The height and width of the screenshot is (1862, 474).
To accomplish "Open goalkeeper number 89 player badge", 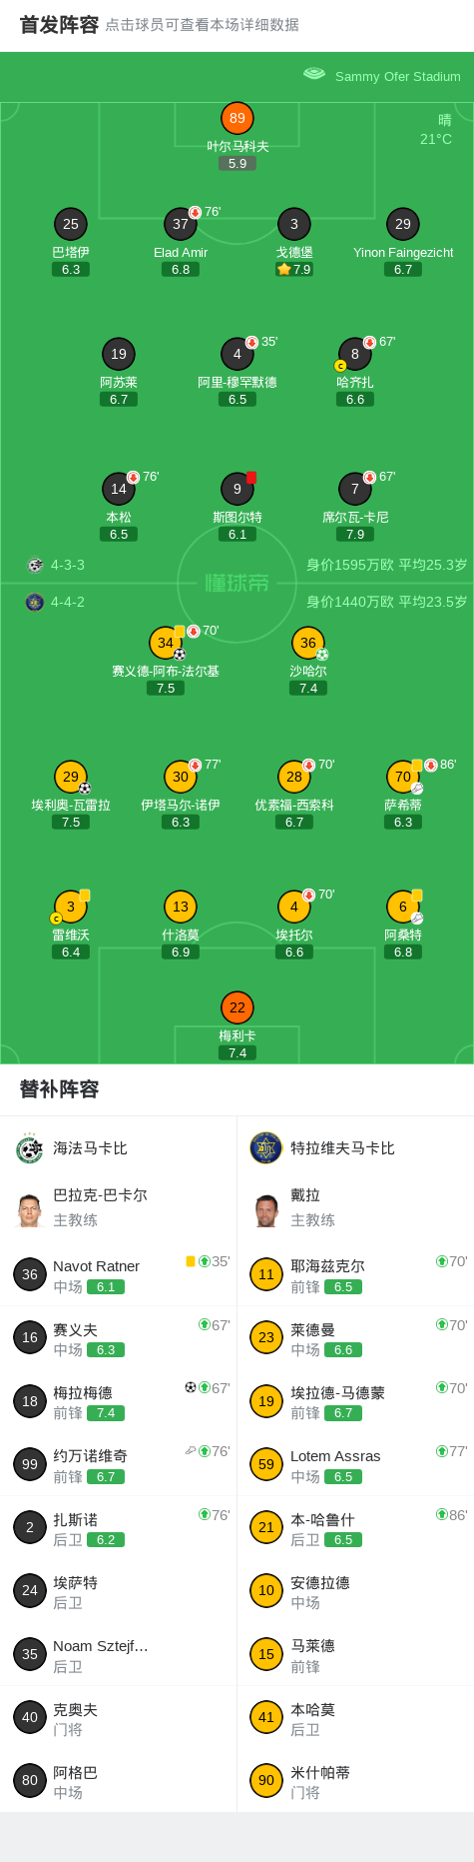I will [x=237, y=118].
